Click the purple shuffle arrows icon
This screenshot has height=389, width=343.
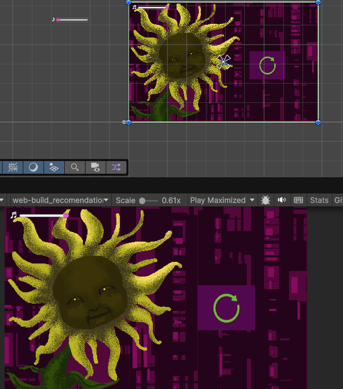116,167
